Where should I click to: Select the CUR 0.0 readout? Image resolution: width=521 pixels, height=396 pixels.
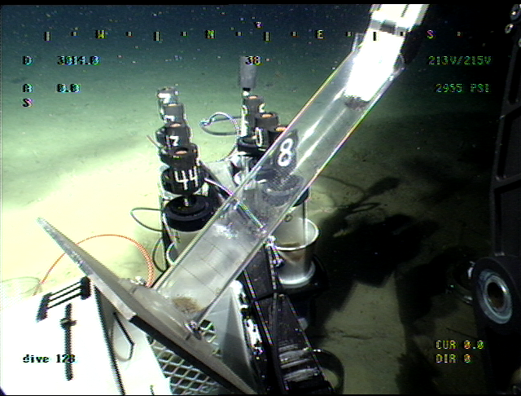click(x=459, y=345)
